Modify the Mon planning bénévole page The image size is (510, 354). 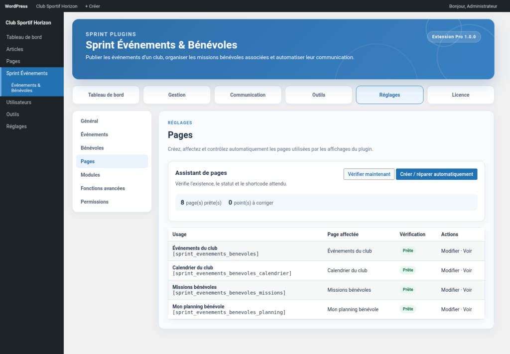click(450, 310)
